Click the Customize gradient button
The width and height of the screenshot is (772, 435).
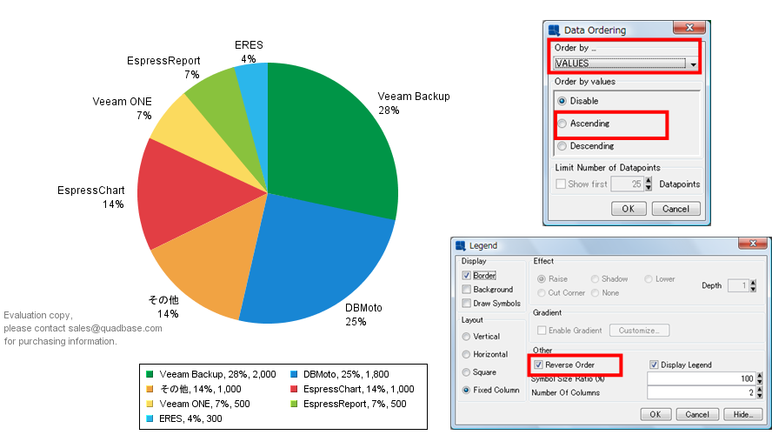(639, 331)
